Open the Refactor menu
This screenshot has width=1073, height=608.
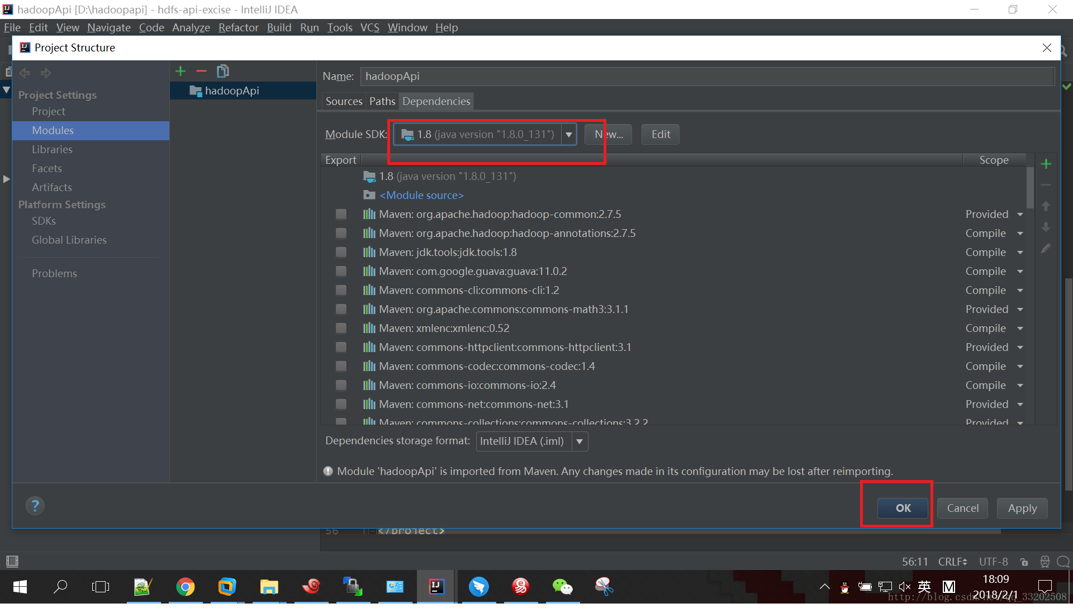pos(238,27)
